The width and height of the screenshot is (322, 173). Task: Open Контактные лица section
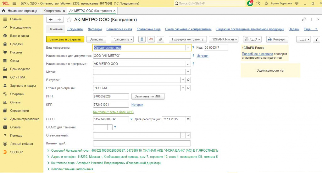tap(148, 29)
